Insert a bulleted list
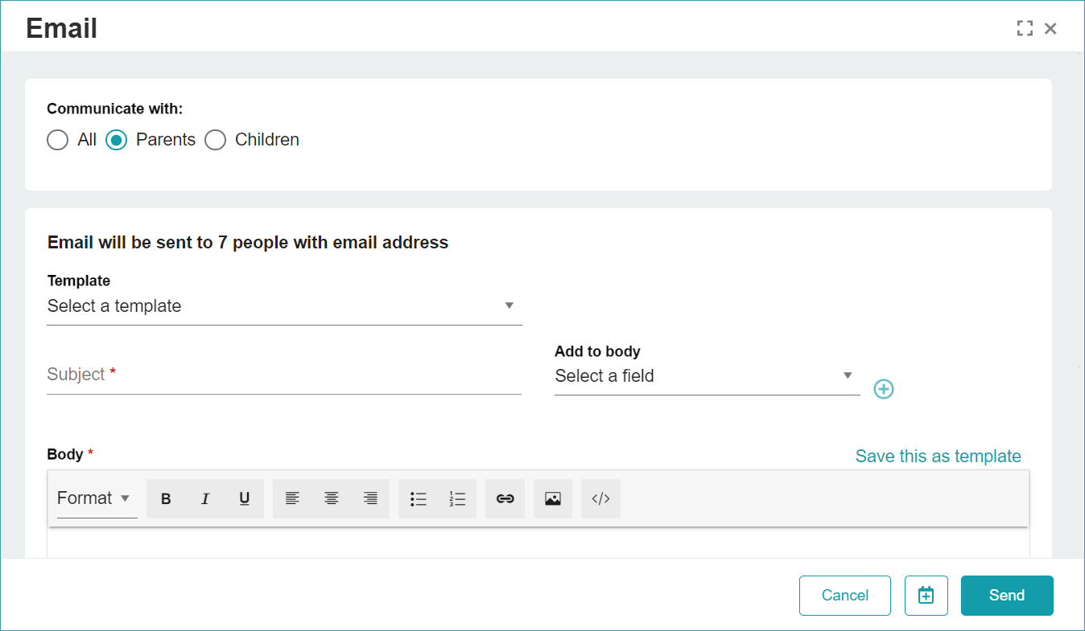Screen dimensions: 1085x631 (x=418, y=498)
